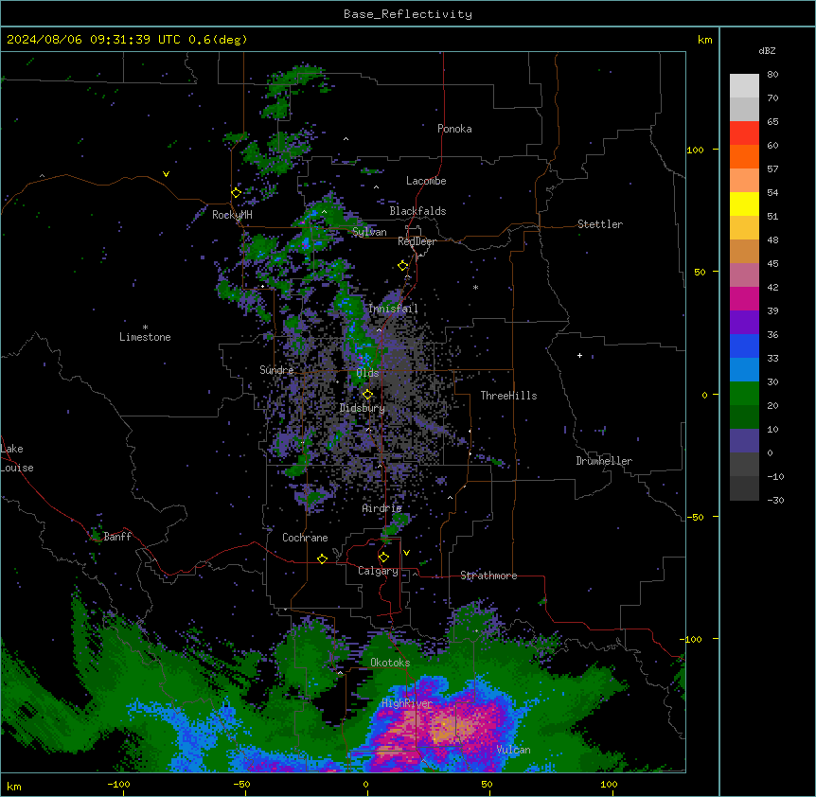This screenshot has height=797, width=816.
Task: Select the bright green 20-30 dBZ legend swatch
Action: click(x=744, y=394)
